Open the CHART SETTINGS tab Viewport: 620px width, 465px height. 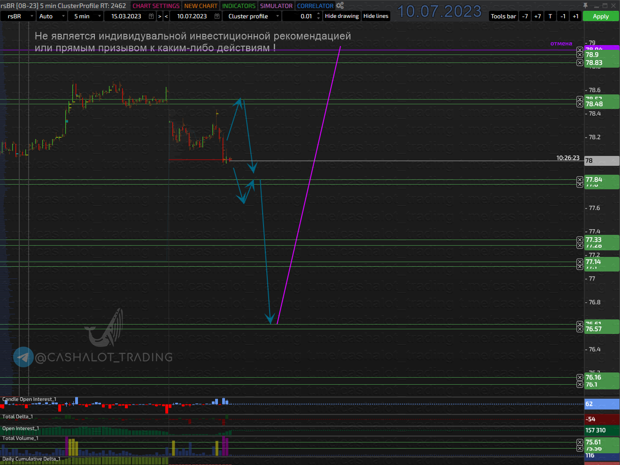coord(156,6)
